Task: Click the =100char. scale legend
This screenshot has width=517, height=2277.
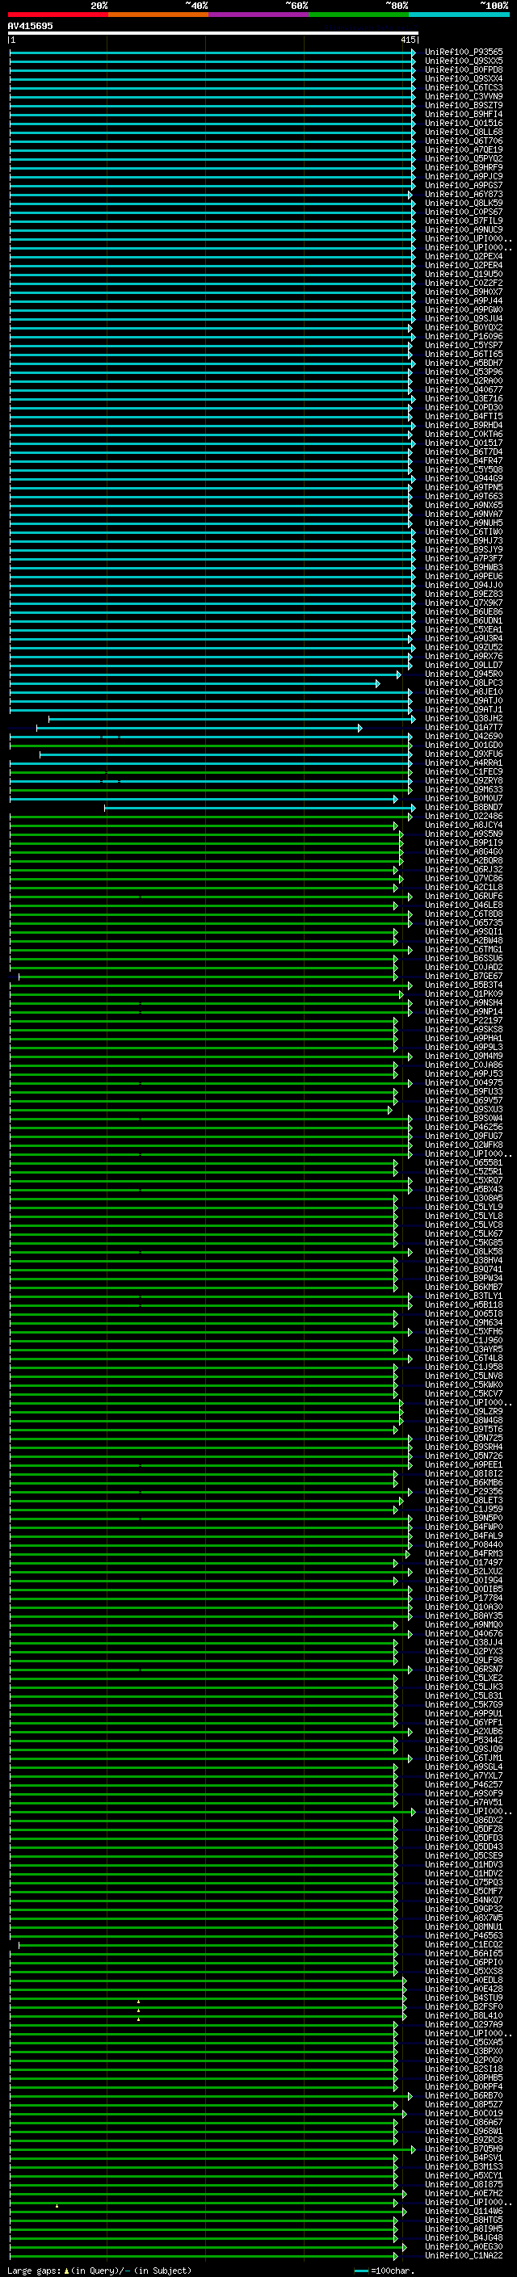Action: click(384, 2270)
